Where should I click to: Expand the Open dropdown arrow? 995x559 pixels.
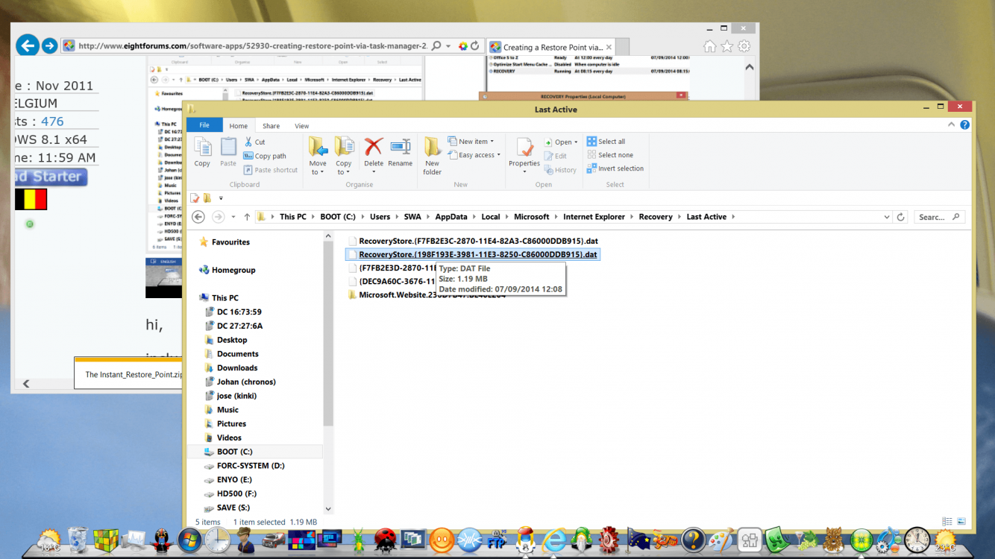pos(577,142)
